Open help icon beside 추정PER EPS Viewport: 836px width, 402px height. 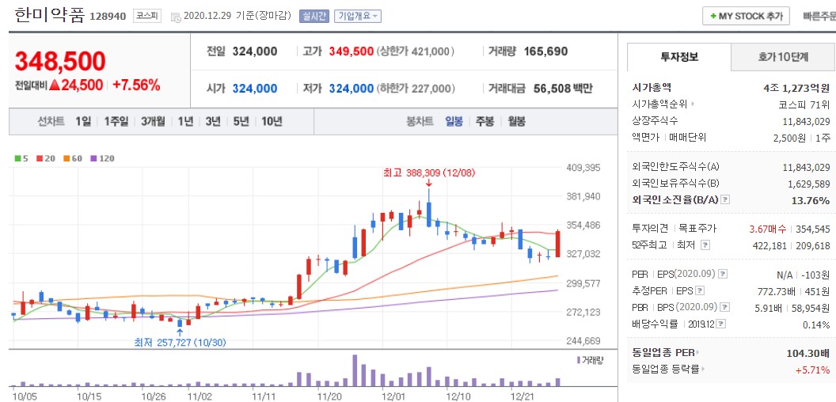[x=700, y=291]
